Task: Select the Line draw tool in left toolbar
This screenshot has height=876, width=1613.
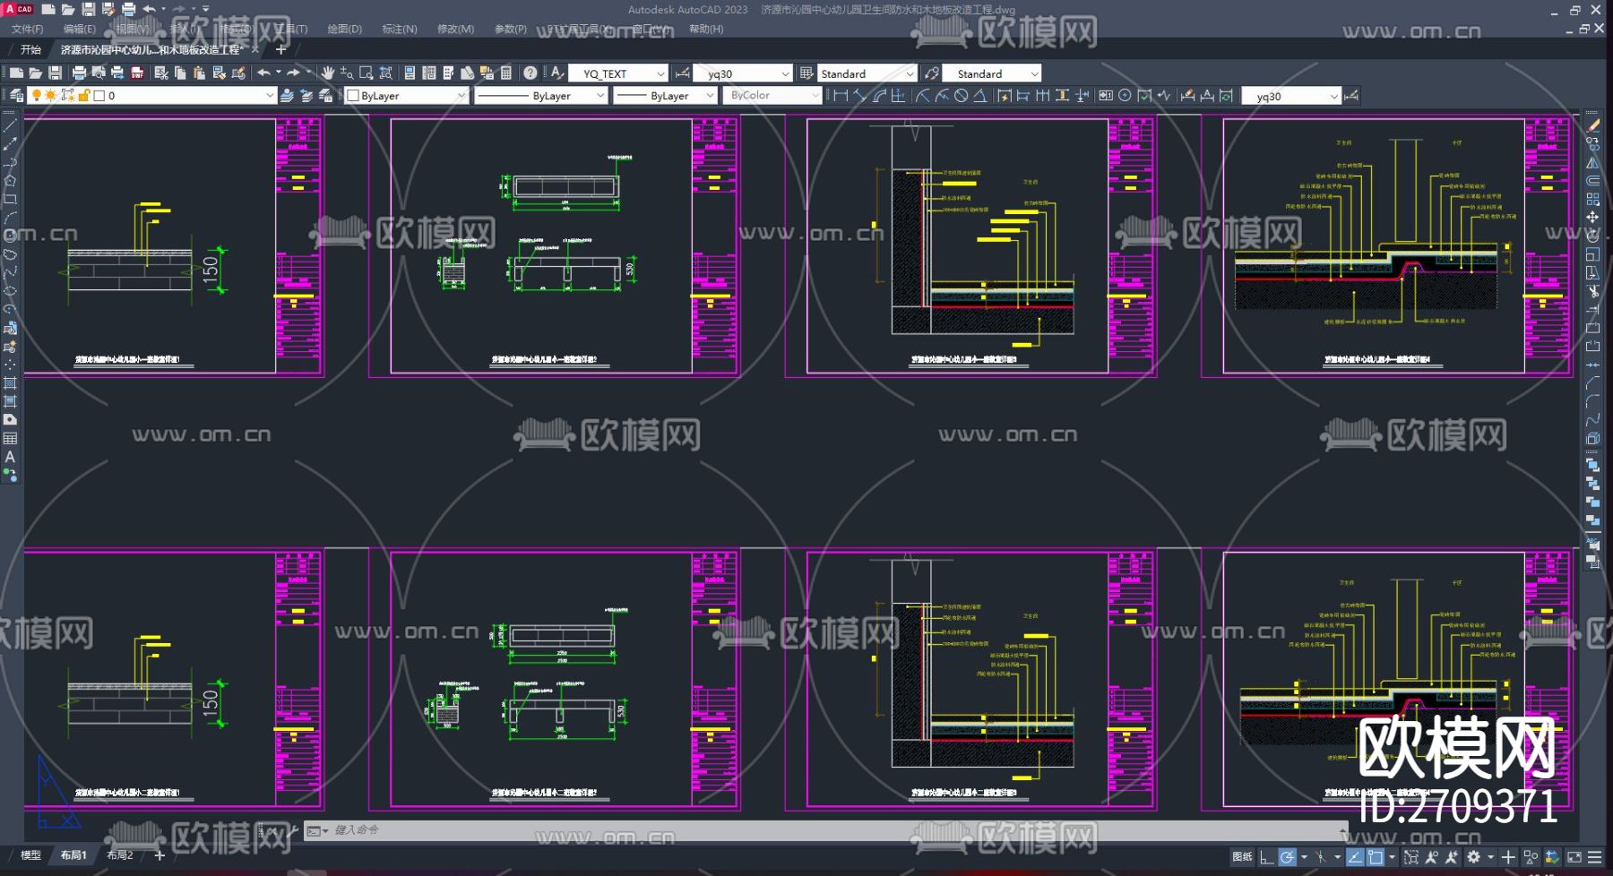Action: click(10, 125)
